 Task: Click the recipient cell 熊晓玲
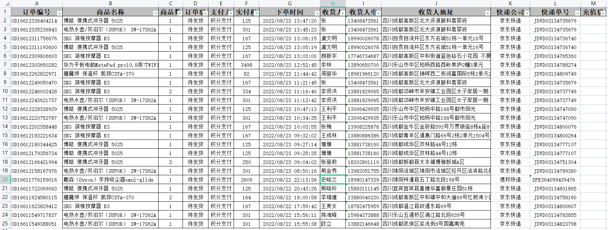click(x=333, y=189)
